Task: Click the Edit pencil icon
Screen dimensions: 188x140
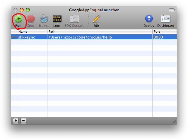Action: click(96, 19)
